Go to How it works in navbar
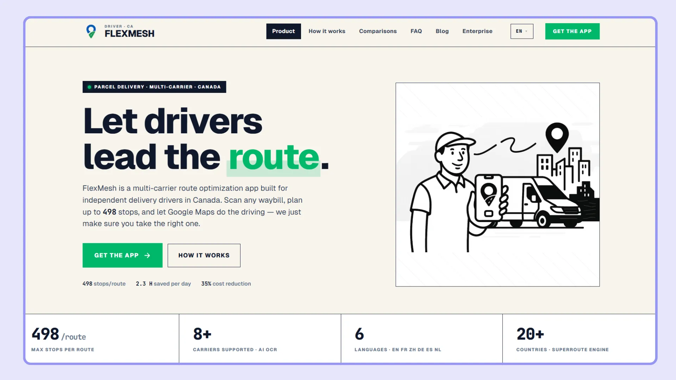 click(x=327, y=31)
